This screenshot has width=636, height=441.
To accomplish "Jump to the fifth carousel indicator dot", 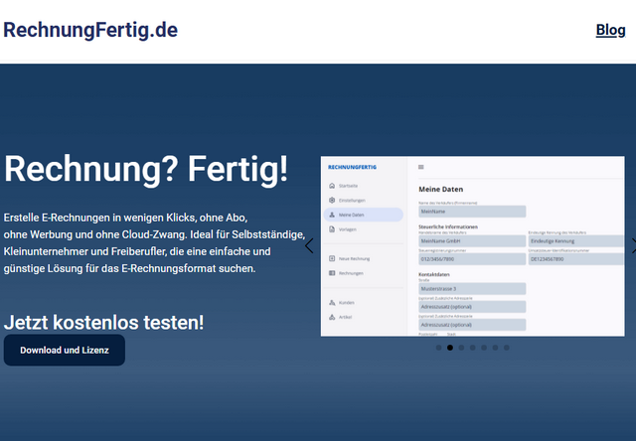I will 484,348.
